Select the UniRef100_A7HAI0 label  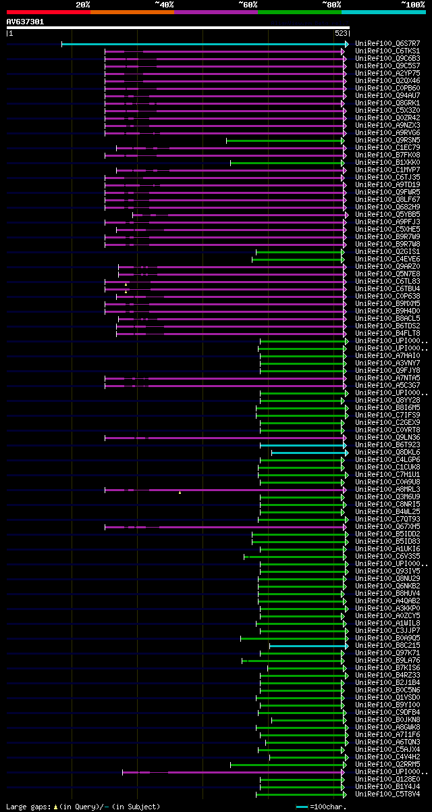(x=387, y=356)
